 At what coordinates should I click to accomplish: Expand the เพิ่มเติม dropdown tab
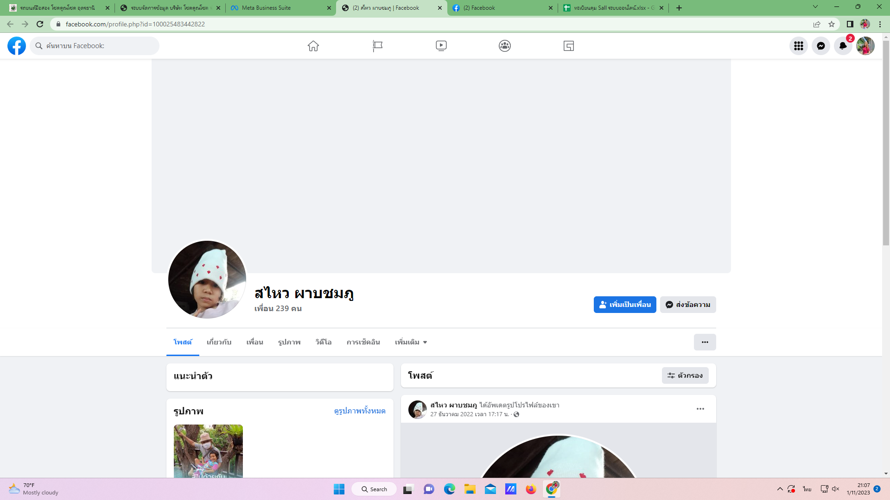[x=411, y=342]
